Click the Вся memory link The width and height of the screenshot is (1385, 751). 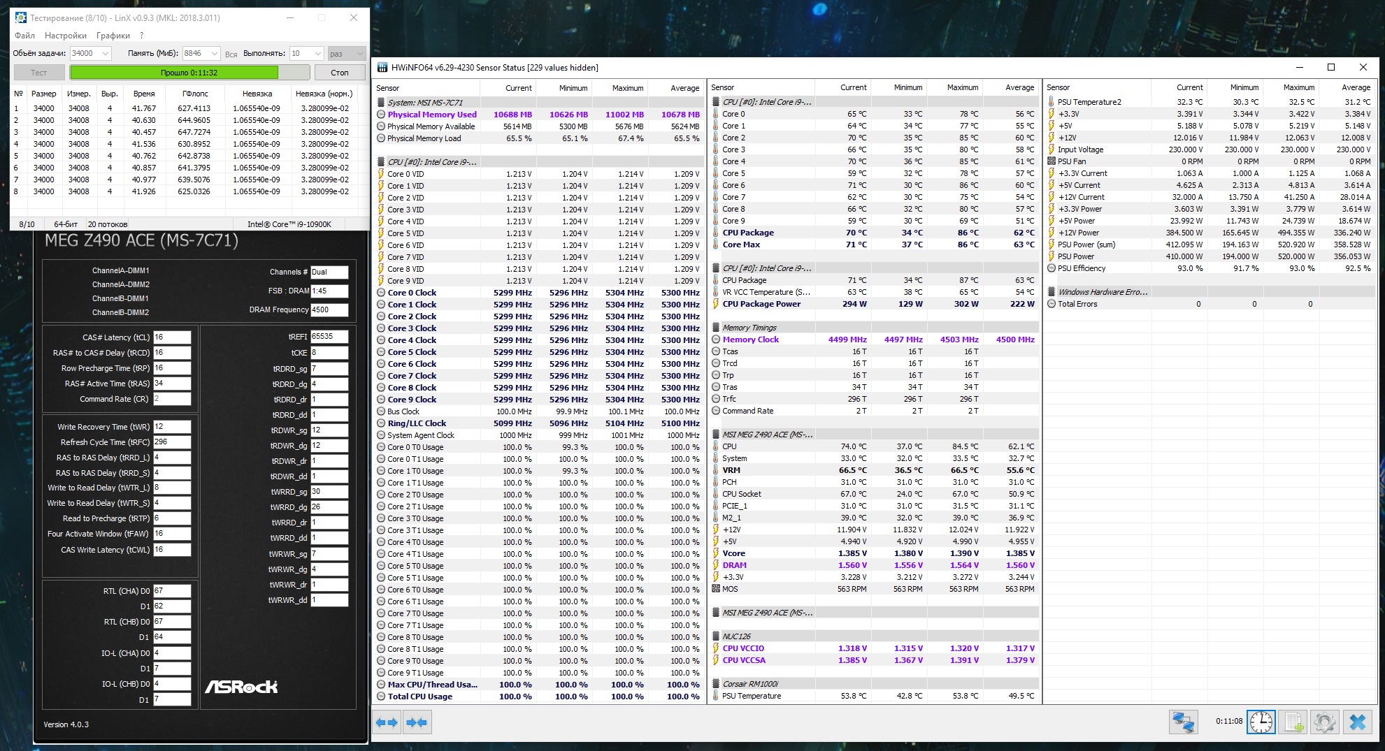231,54
